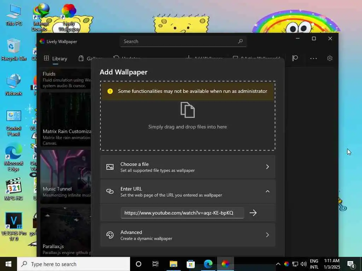This screenshot has width=362, height=271.
Task: Click into the URL input field
Action: coord(182,213)
